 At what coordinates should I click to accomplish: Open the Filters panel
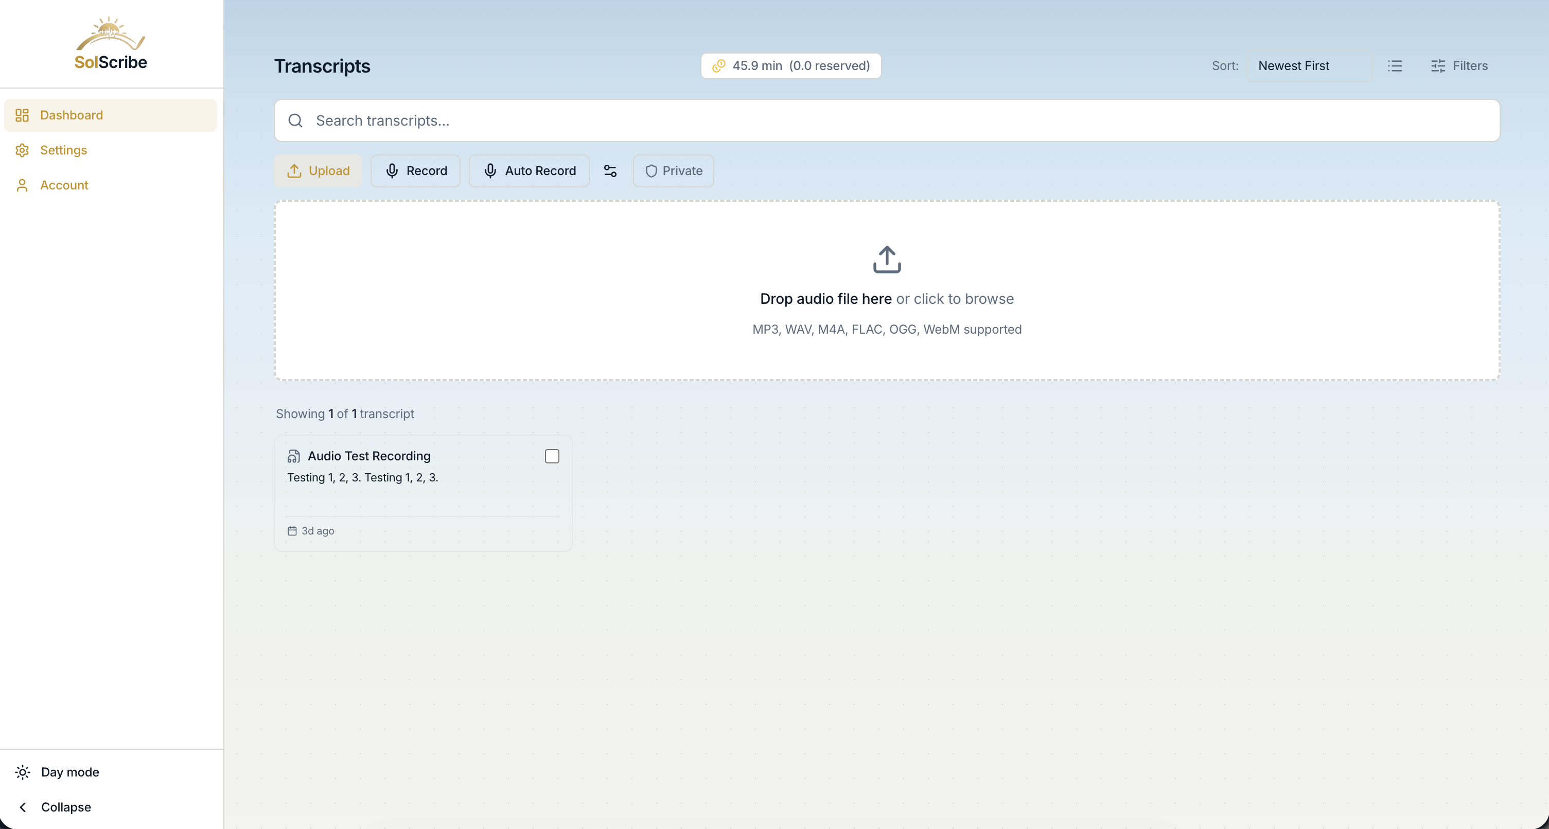click(1460, 66)
